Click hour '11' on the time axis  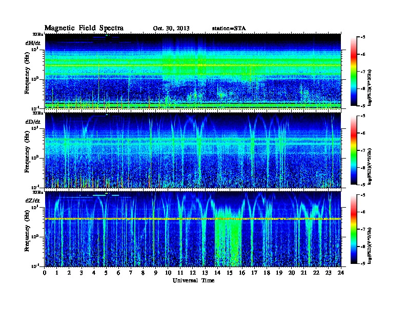click(x=180, y=273)
